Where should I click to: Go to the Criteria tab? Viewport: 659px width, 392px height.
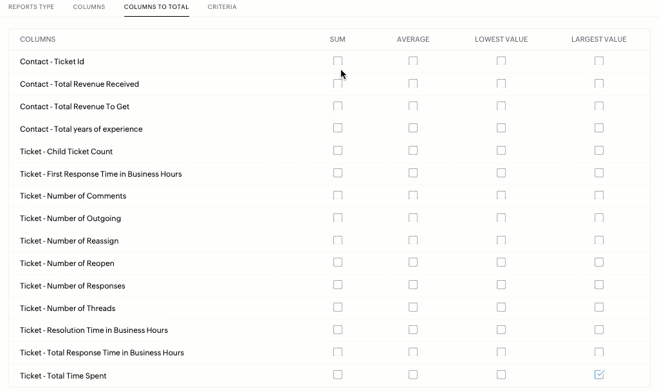pyautogui.click(x=222, y=7)
